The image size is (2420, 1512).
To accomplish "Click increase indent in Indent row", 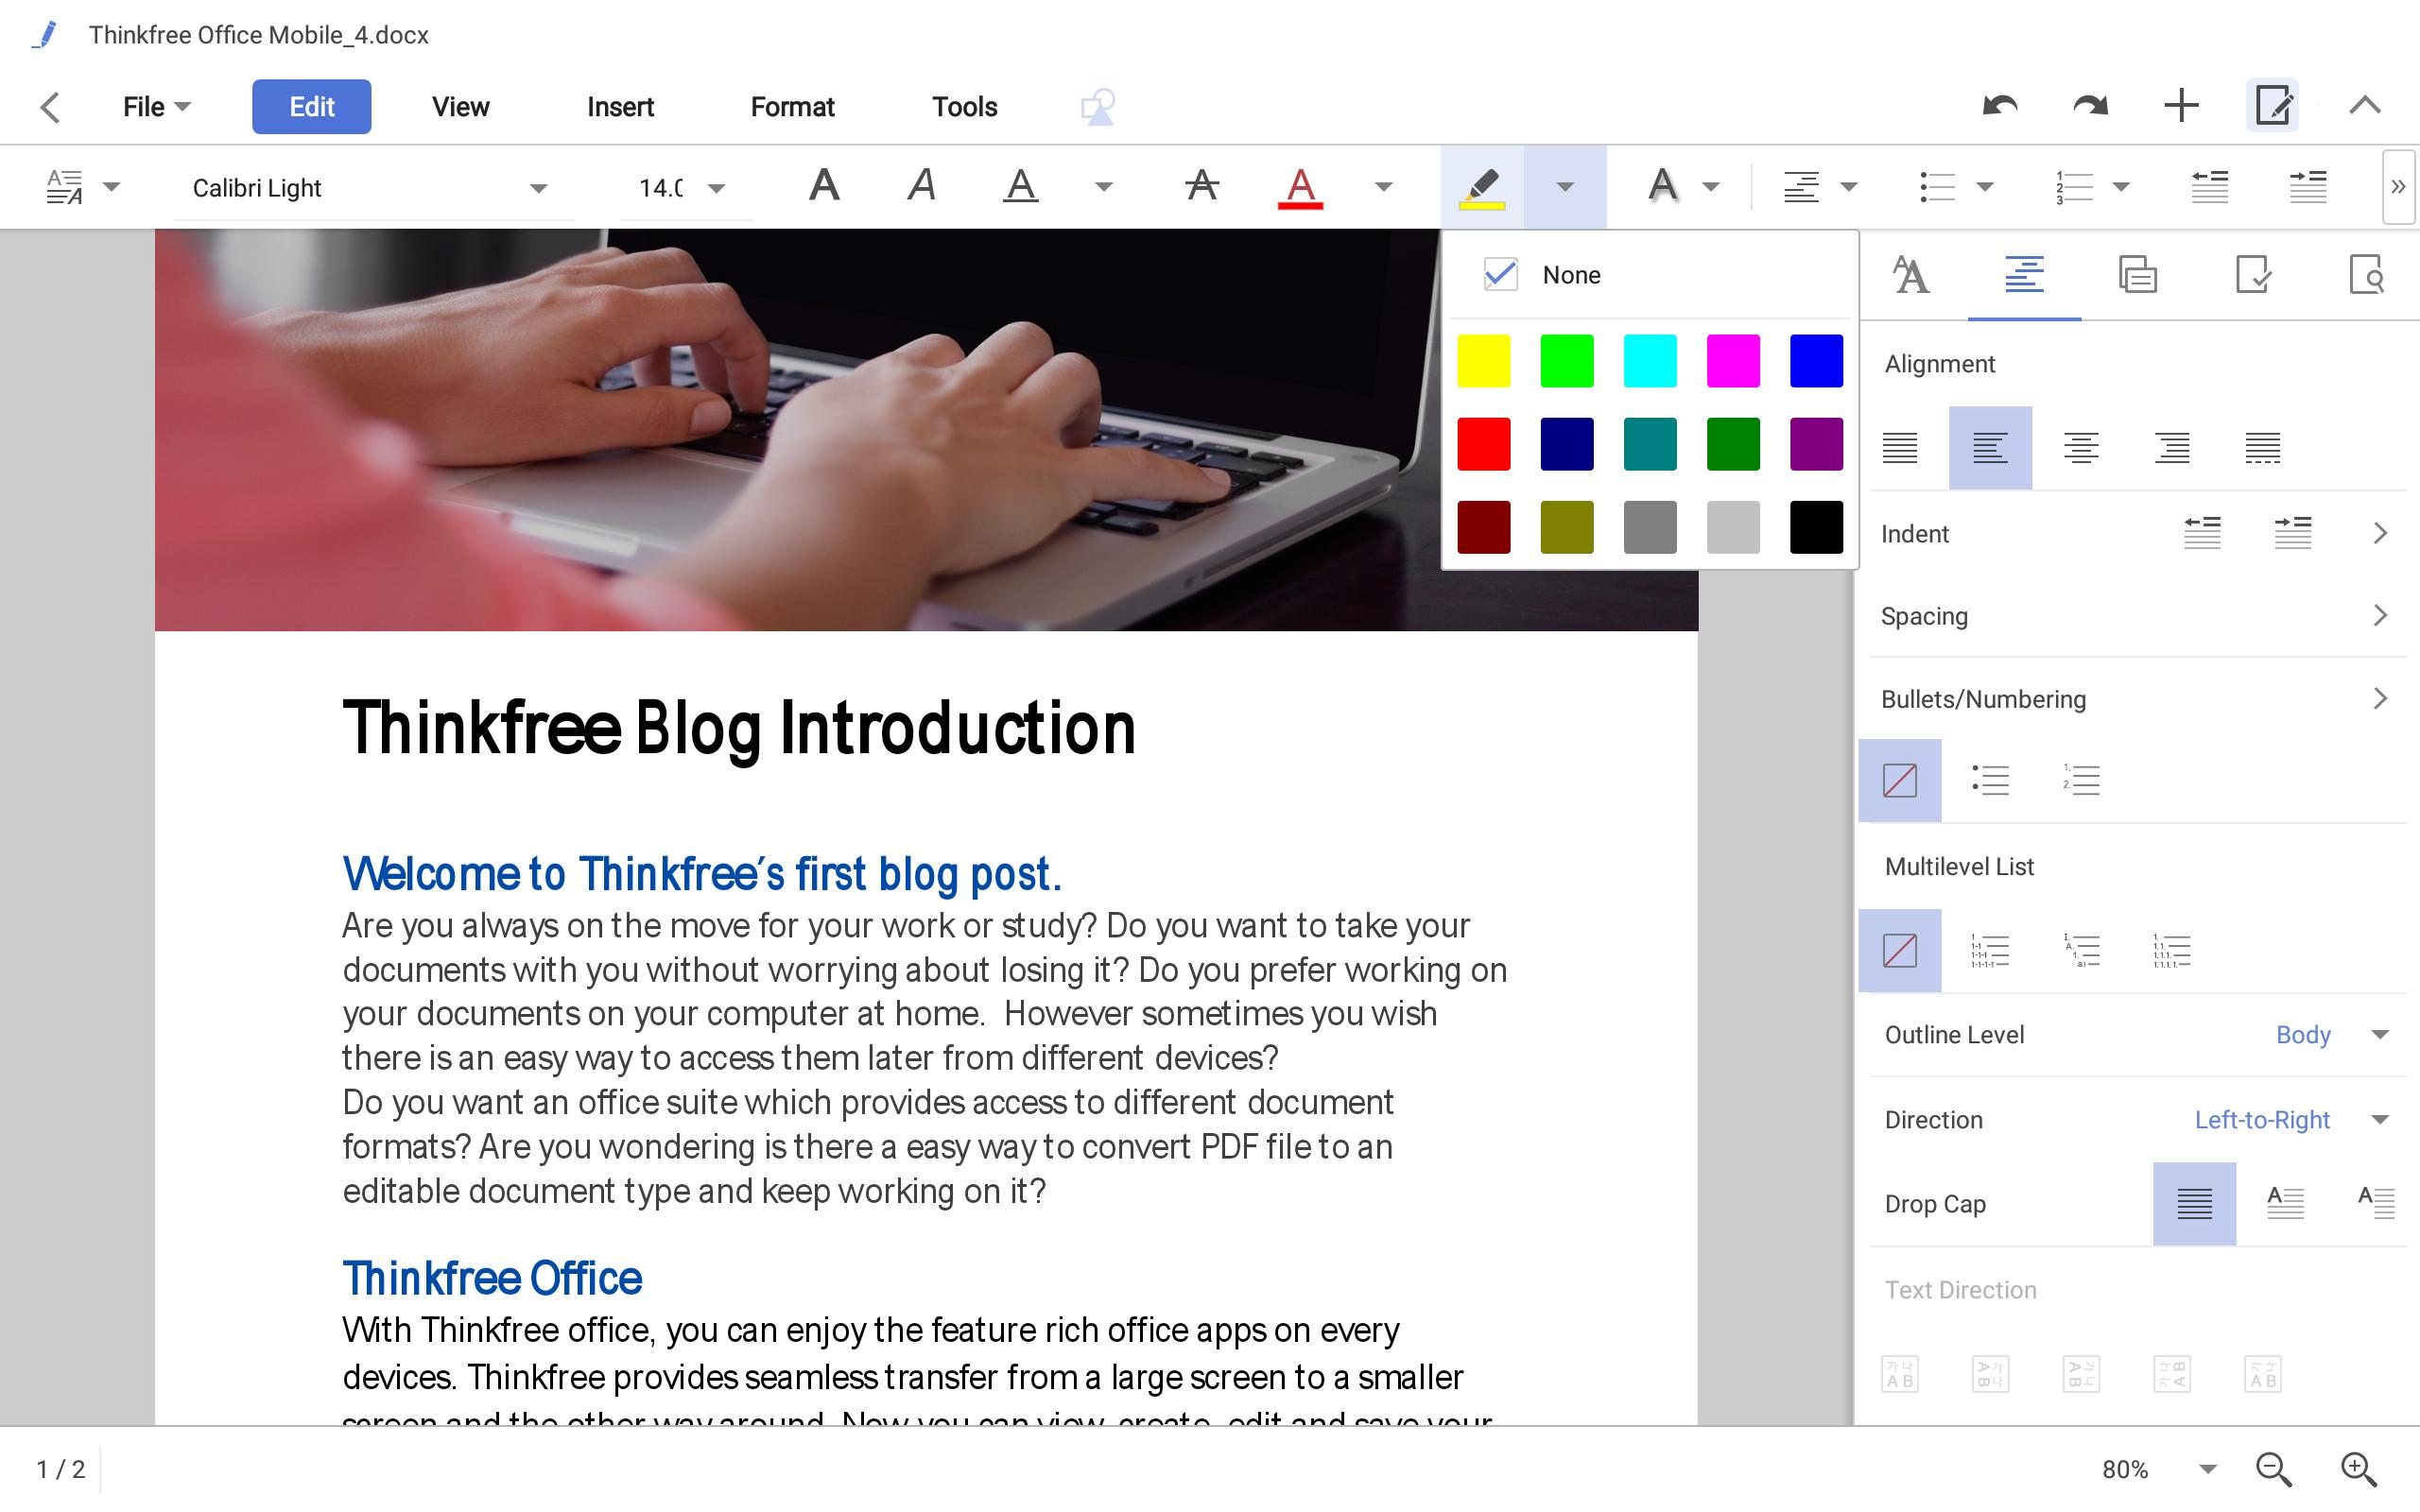I will click(2293, 533).
